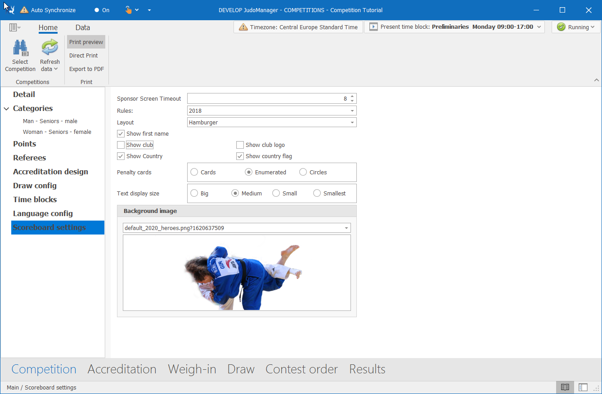Click the Auto Synchronize warning icon
602x394 pixels.
click(x=24, y=10)
